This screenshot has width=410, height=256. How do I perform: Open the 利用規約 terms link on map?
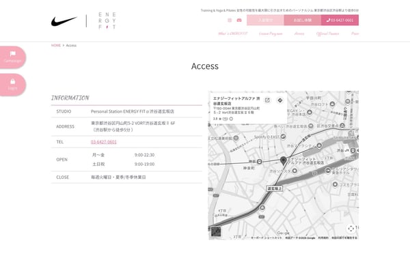(x=323, y=238)
